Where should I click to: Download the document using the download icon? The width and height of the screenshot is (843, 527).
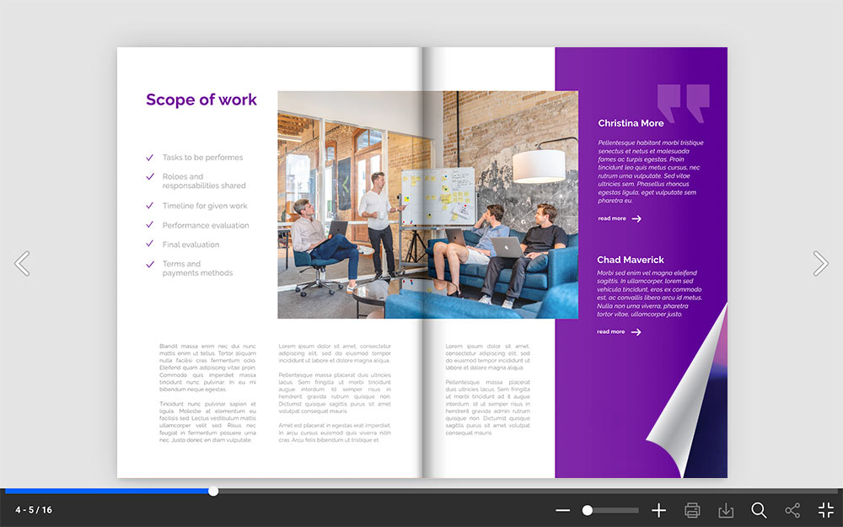725,510
